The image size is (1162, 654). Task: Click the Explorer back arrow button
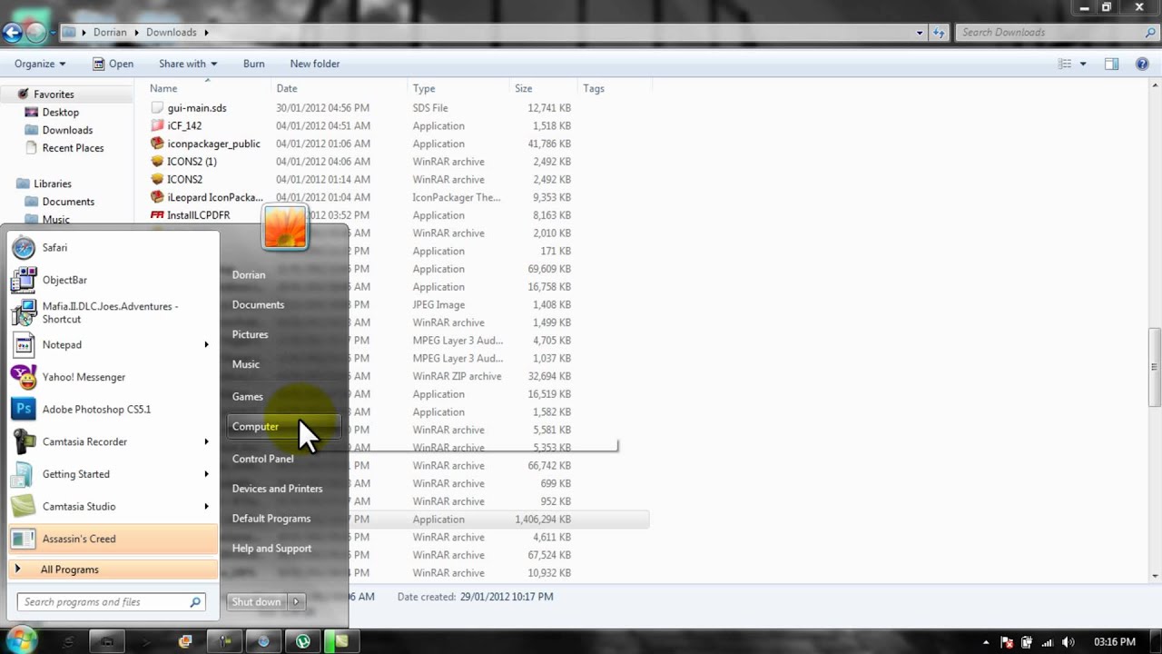[x=12, y=33]
